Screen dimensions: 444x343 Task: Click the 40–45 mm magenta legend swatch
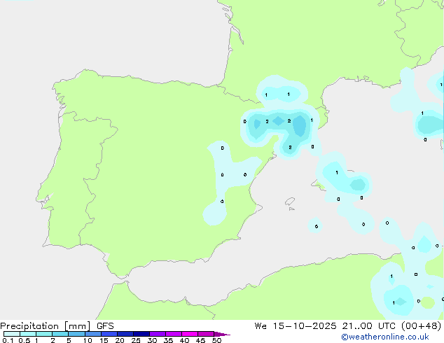tap(190, 334)
